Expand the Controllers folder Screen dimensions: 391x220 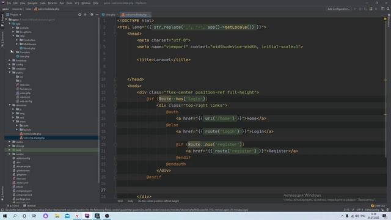pos(17,40)
